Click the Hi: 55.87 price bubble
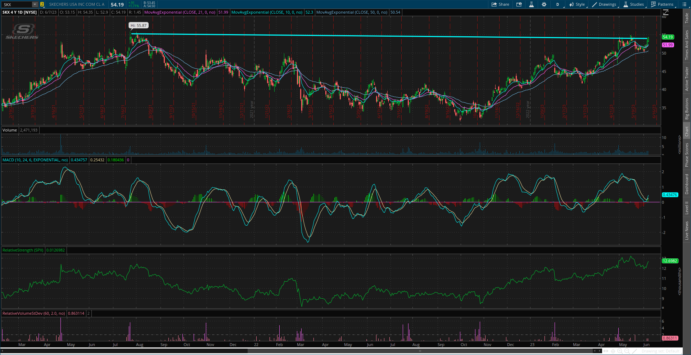 139,26
